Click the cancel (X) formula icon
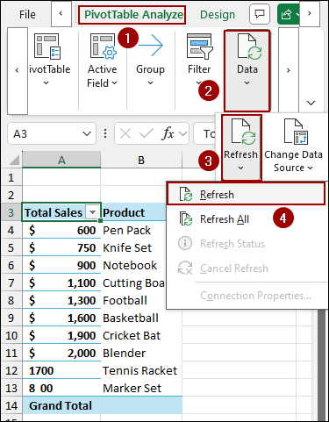The width and height of the screenshot is (329, 422). point(125,134)
